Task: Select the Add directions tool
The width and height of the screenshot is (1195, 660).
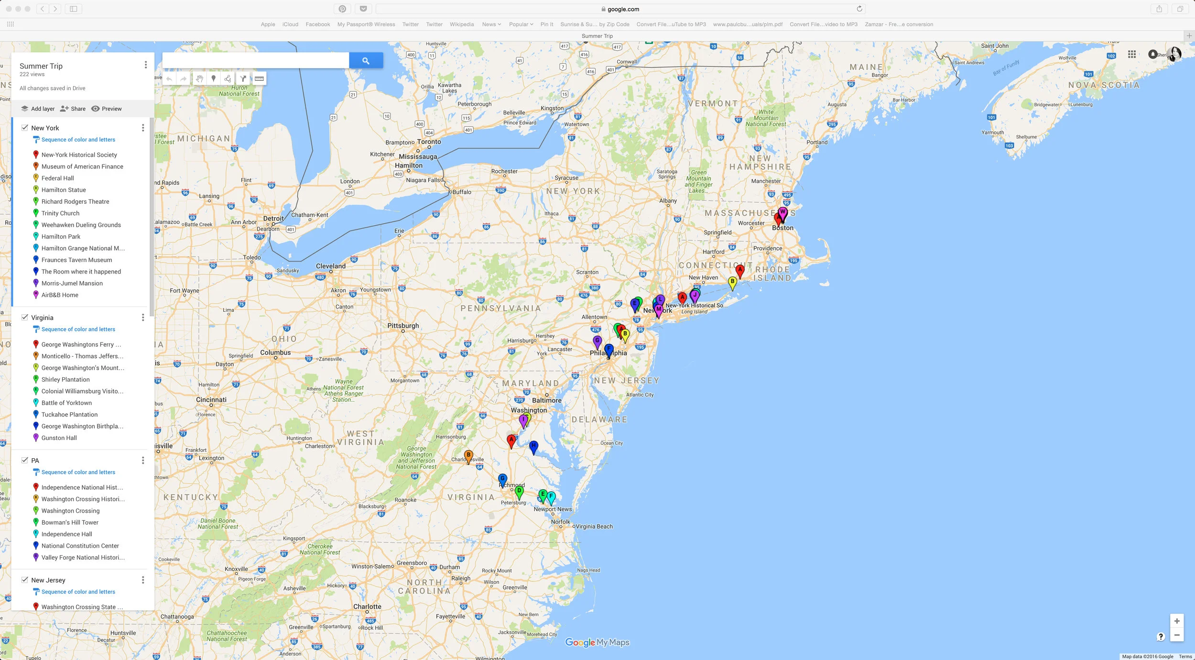Action: pyautogui.click(x=243, y=78)
